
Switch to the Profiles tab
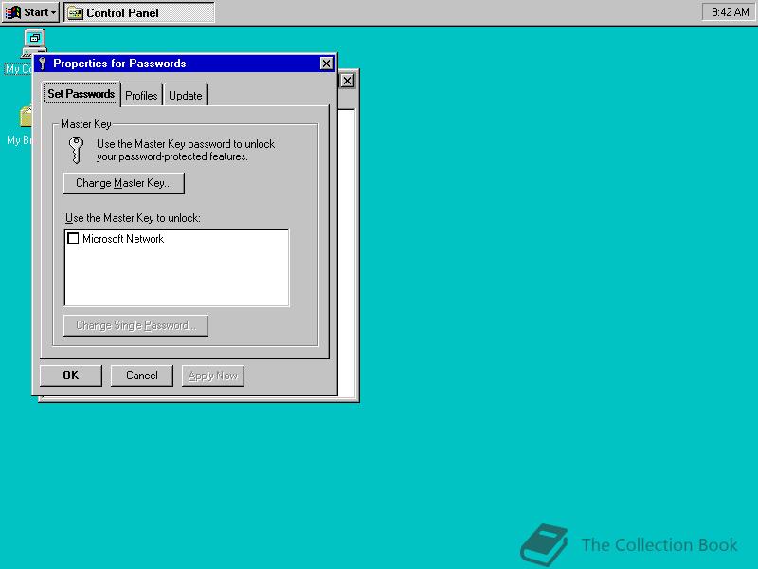click(141, 95)
